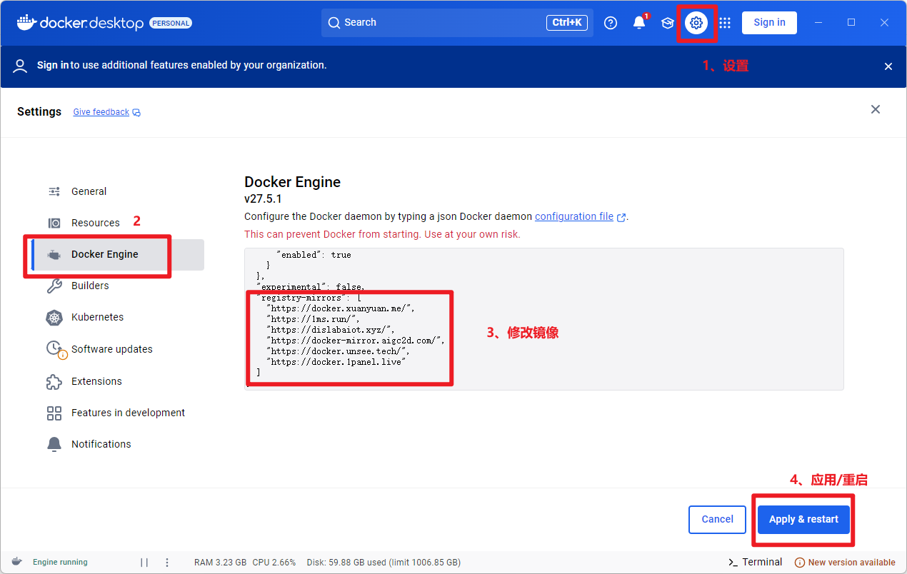Click Sign in link in banner
This screenshot has width=907, height=574.
53,65
